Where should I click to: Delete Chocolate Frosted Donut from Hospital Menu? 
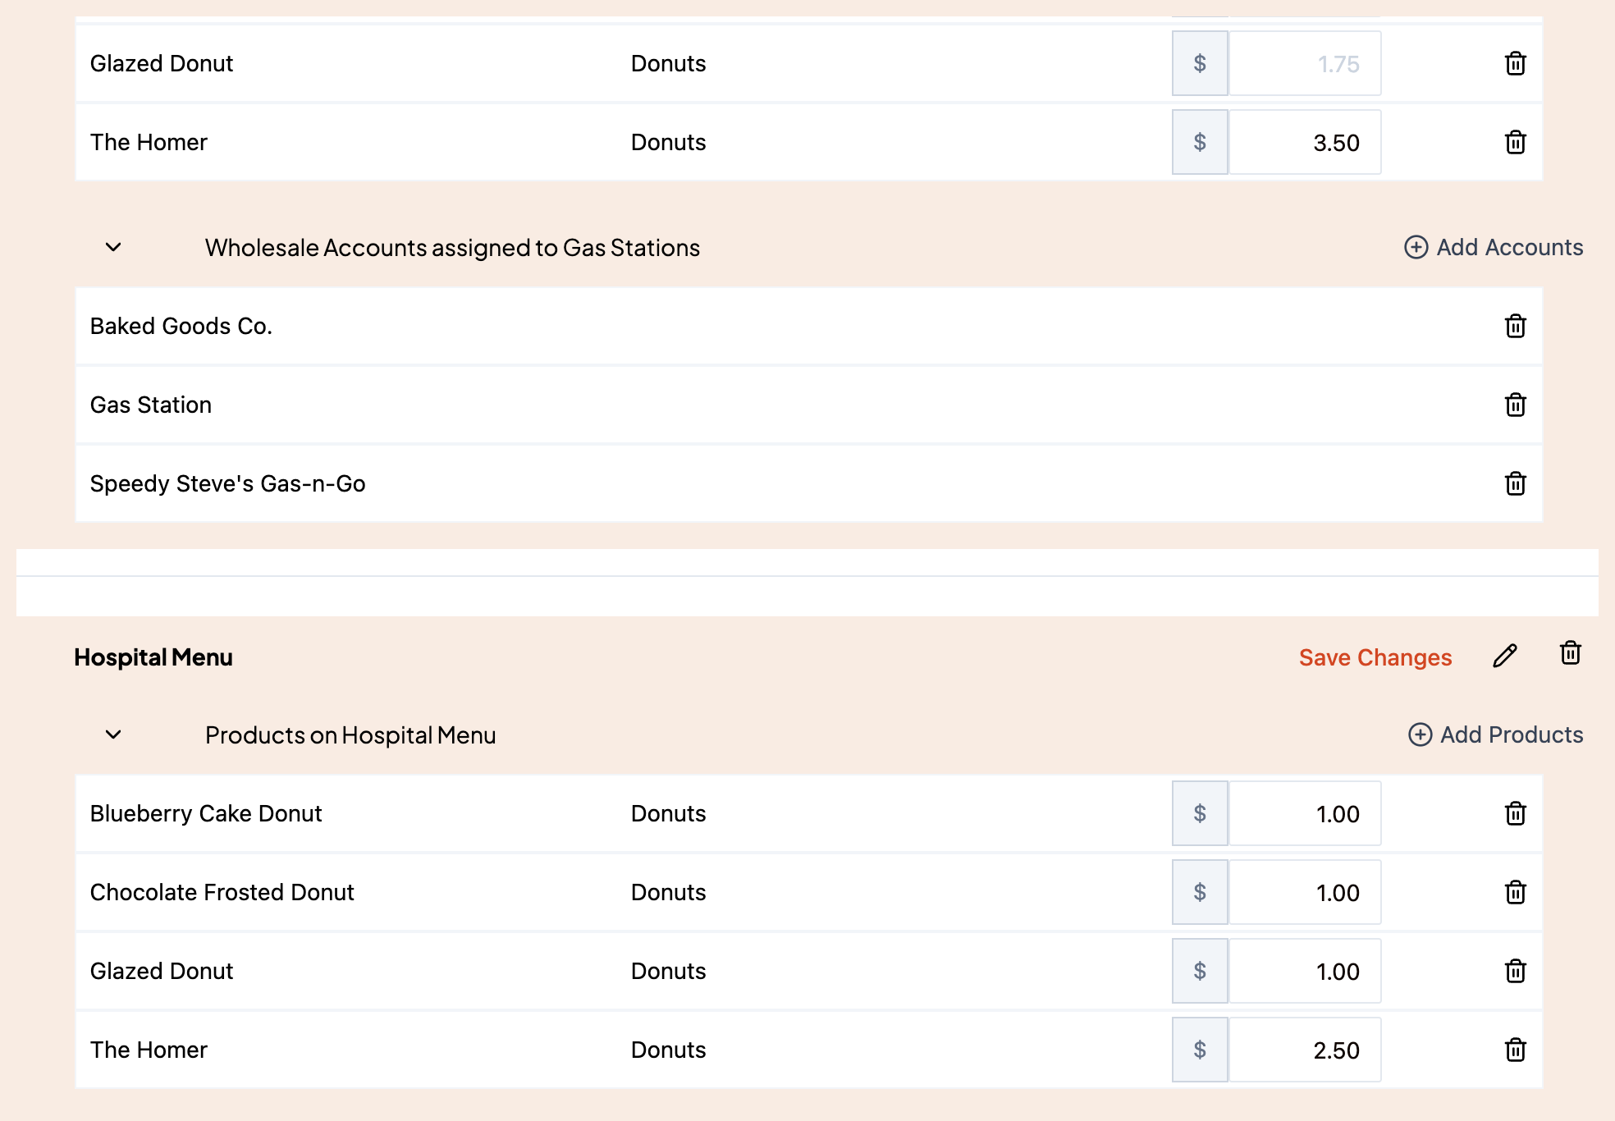coord(1515,892)
